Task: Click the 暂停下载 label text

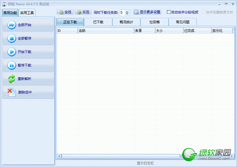Action: pos(24,65)
